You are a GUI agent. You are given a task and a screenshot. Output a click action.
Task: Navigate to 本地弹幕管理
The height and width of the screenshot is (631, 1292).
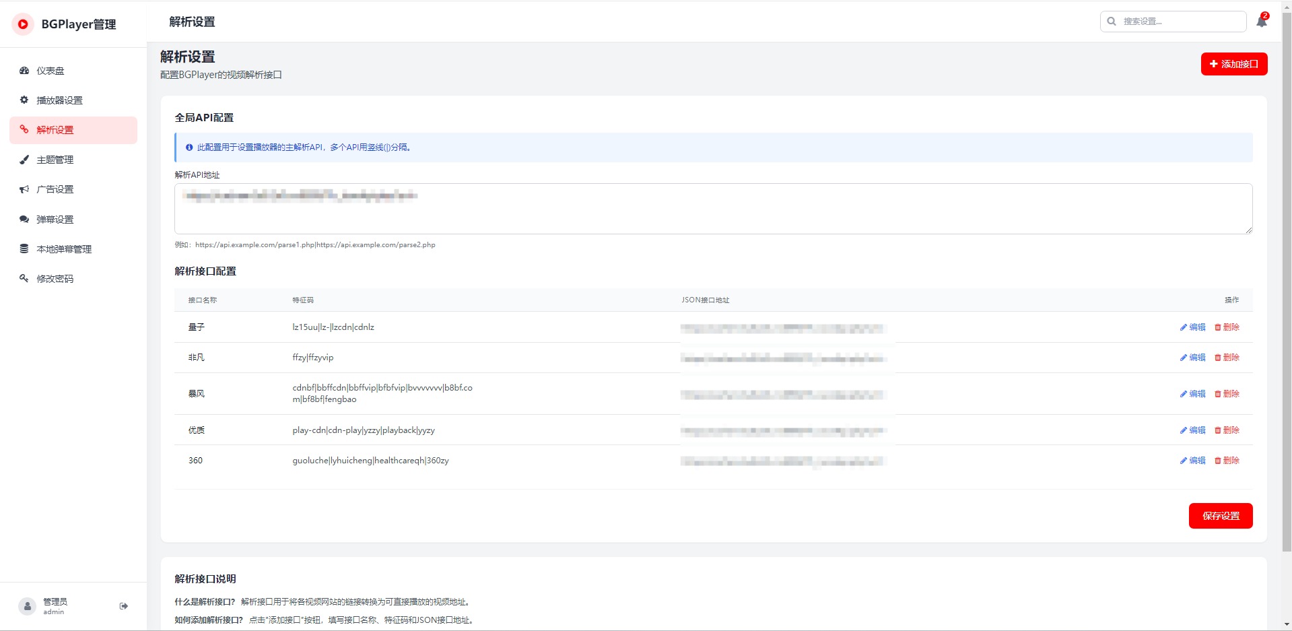(x=64, y=249)
